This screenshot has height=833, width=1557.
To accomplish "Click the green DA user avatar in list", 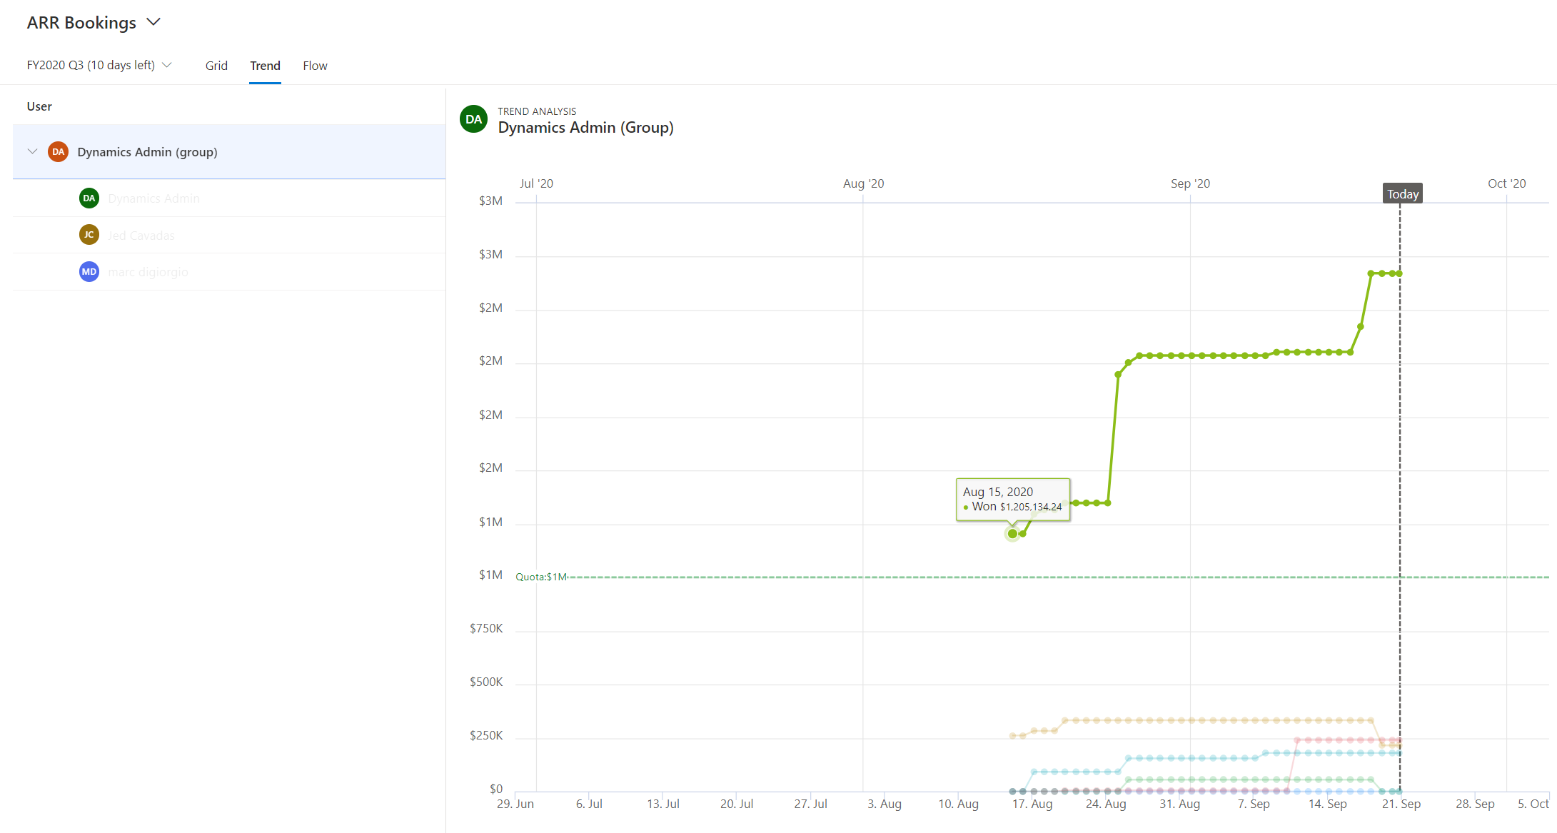I will [89, 198].
